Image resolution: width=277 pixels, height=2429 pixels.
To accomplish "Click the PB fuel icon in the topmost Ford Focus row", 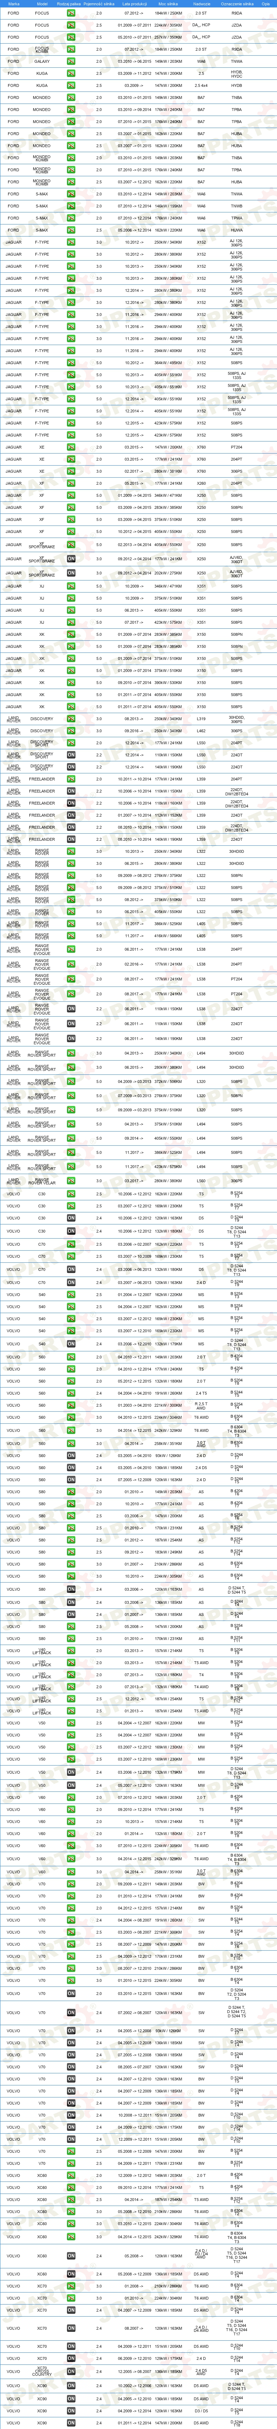I will point(70,13).
